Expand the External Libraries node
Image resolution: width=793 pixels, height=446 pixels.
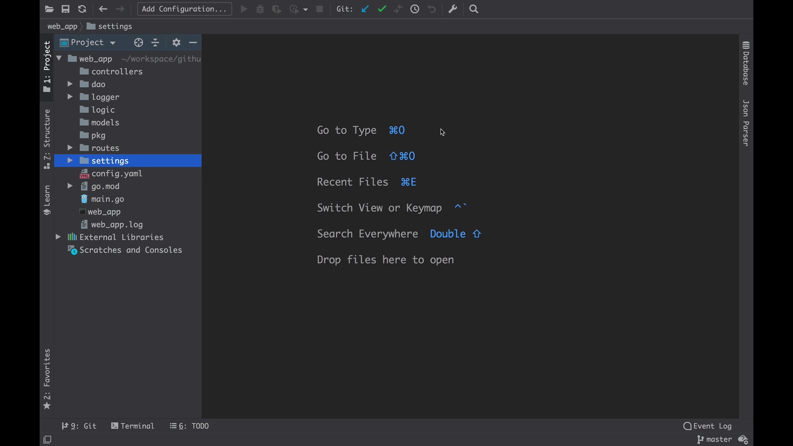[58, 237]
